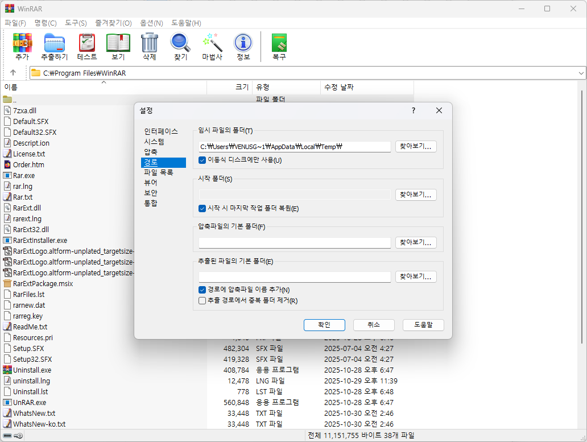This screenshot has width=587, height=442.
Task: Uncheck 경로에 압축파일 이름 추가 checkbox
Action: click(202, 290)
